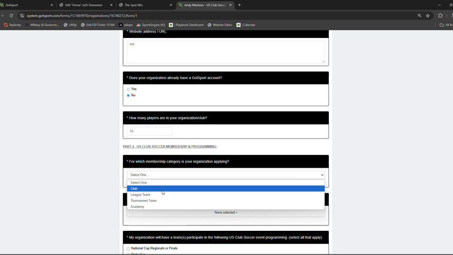Select the Andy Martinez - US Club Soccer tab
453x255 pixels.
point(205,5)
